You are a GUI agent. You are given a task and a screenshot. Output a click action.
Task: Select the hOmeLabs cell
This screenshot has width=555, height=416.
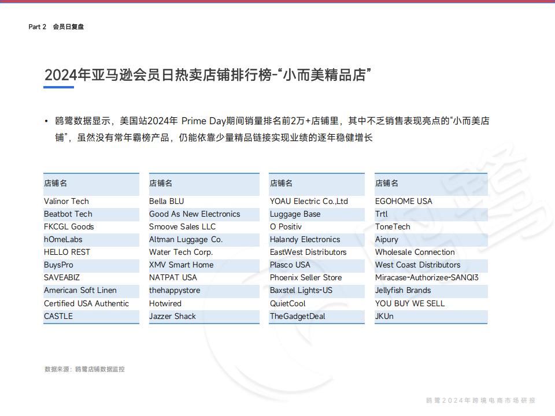pos(91,239)
